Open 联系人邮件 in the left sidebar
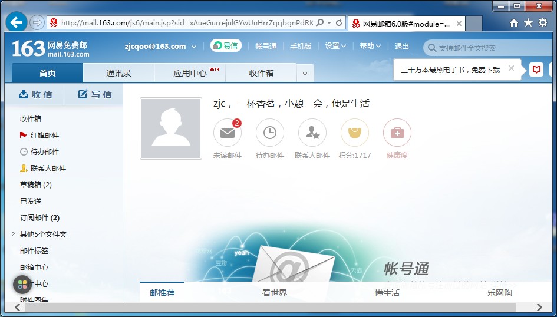 click(43, 169)
